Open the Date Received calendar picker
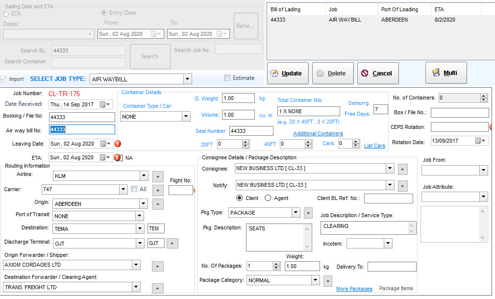 tap(103, 104)
